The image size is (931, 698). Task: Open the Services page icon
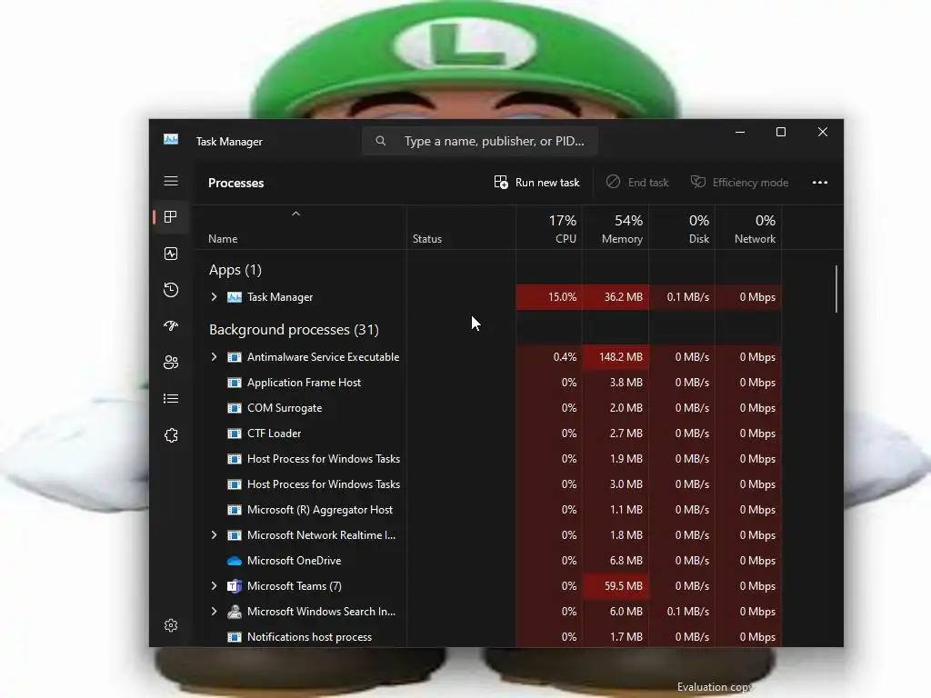coord(171,435)
